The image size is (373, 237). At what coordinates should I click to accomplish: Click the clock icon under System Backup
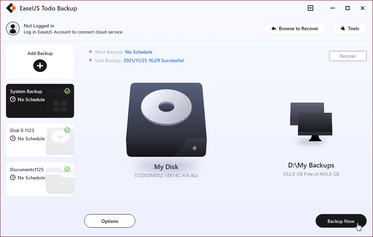(x=13, y=100)
